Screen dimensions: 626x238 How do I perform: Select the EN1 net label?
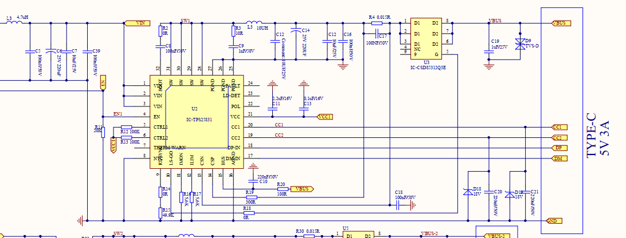click(x=118, y=114)
